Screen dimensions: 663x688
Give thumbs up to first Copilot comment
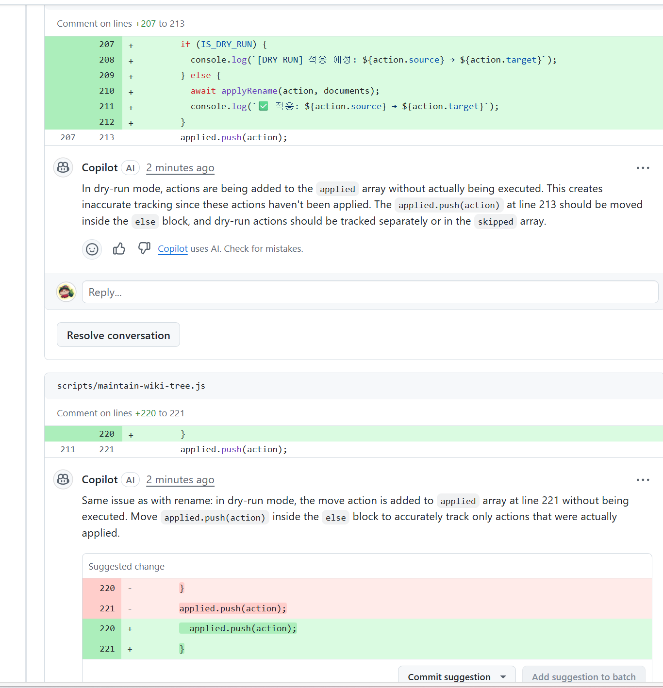(x=119, y=249)
